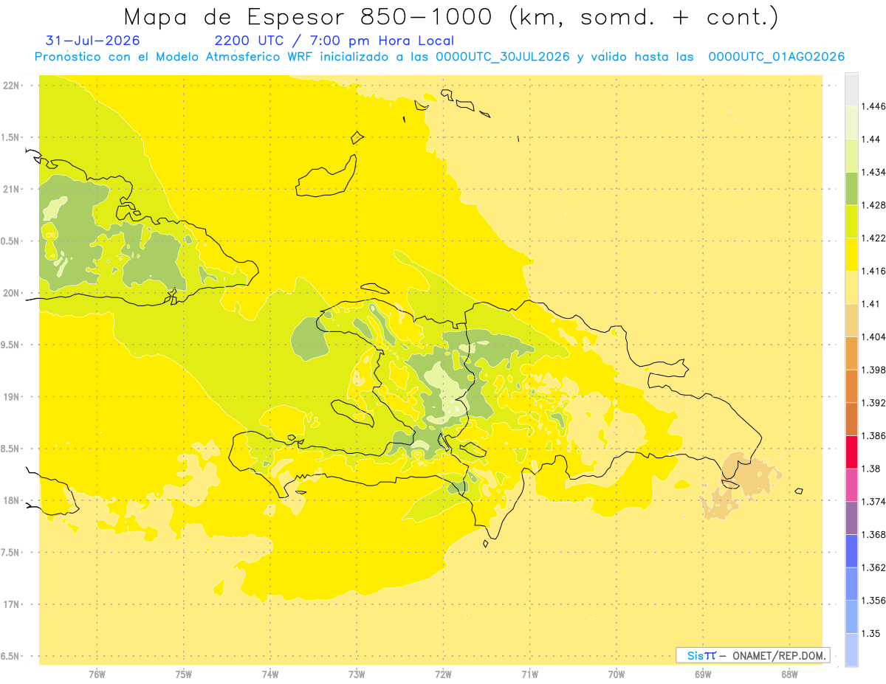Click the legend value 1.404

click(873, 336)
